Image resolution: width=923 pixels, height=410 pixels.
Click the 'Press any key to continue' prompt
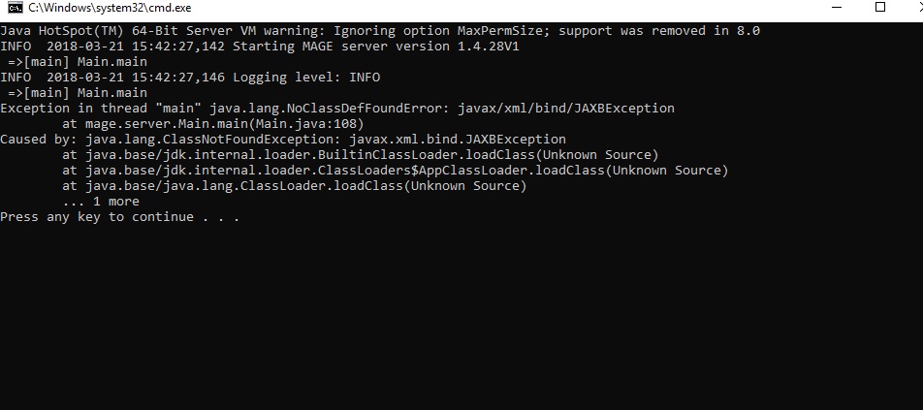[x=119, y=217]
